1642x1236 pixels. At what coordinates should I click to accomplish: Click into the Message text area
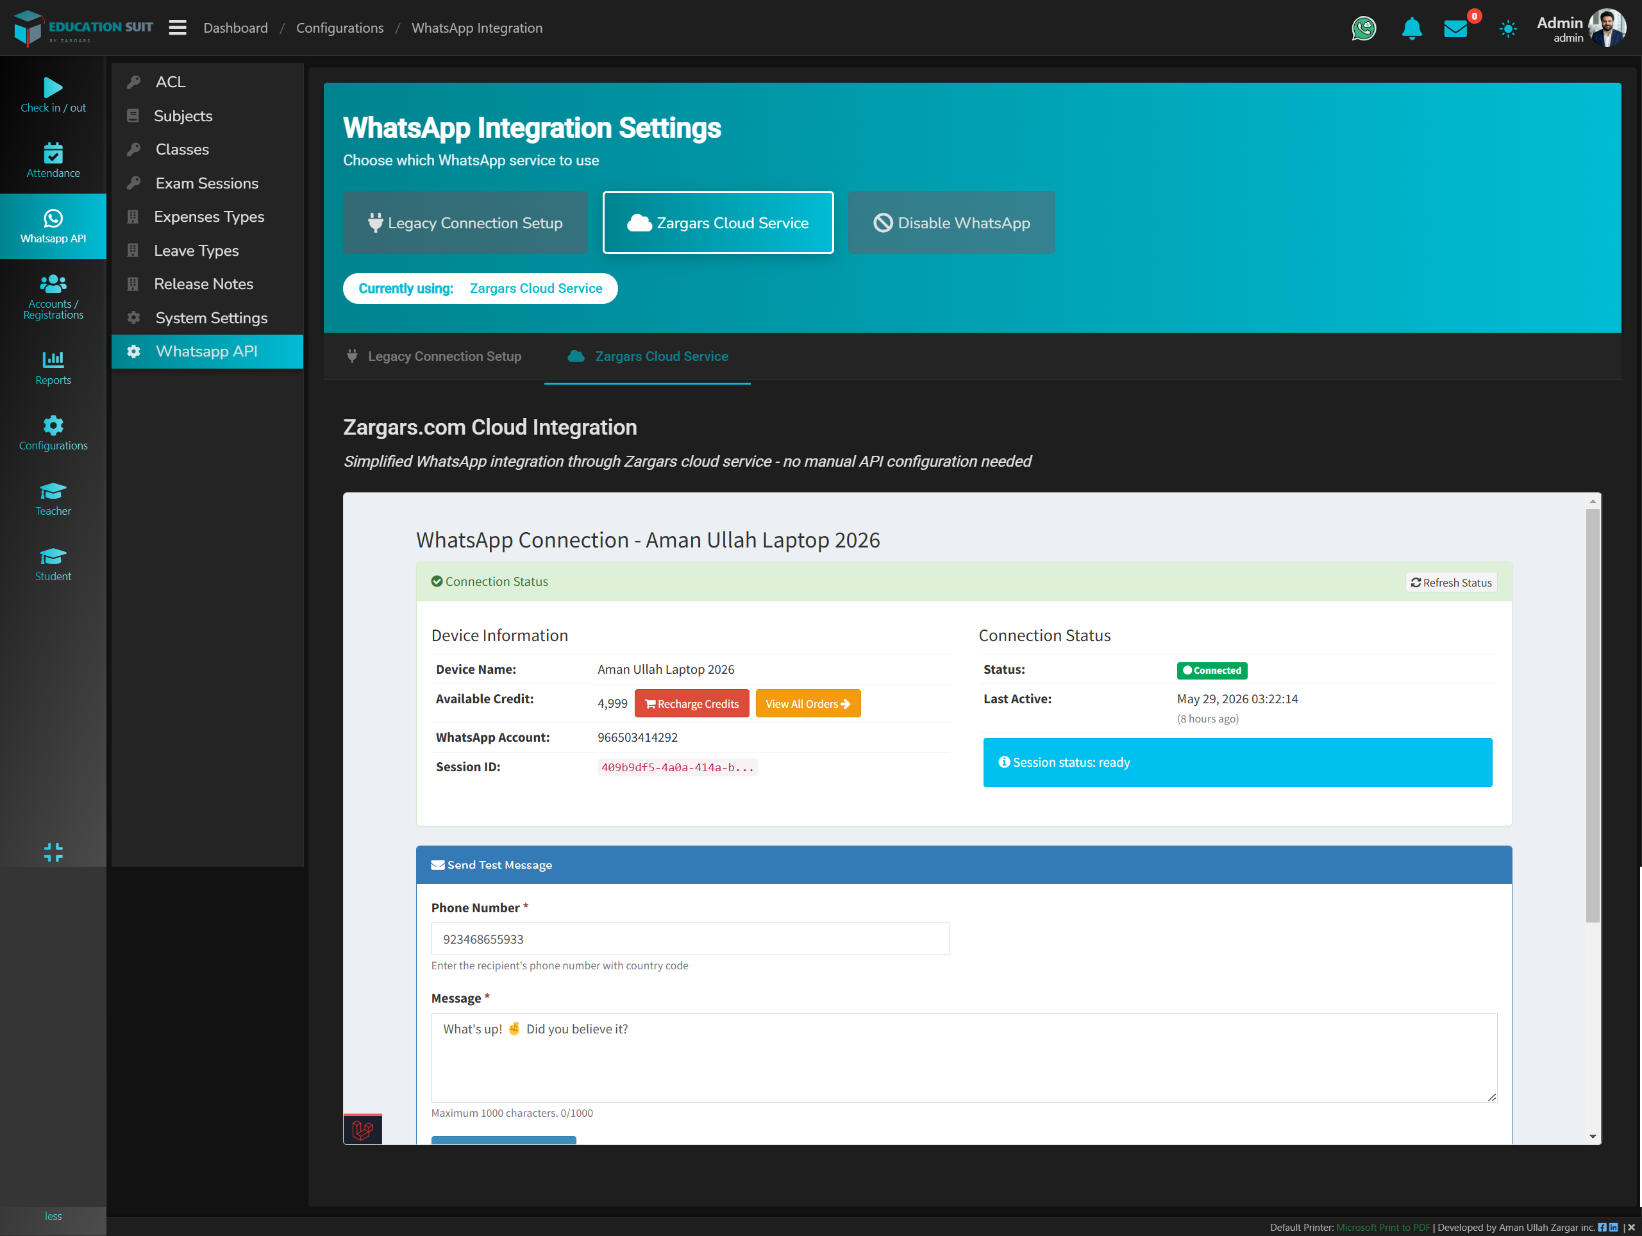tap(964, 1057)
